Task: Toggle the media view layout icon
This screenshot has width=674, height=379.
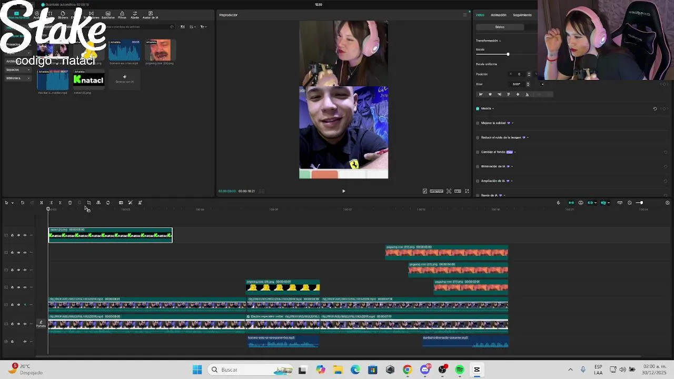Action: [x=183, y=27]
